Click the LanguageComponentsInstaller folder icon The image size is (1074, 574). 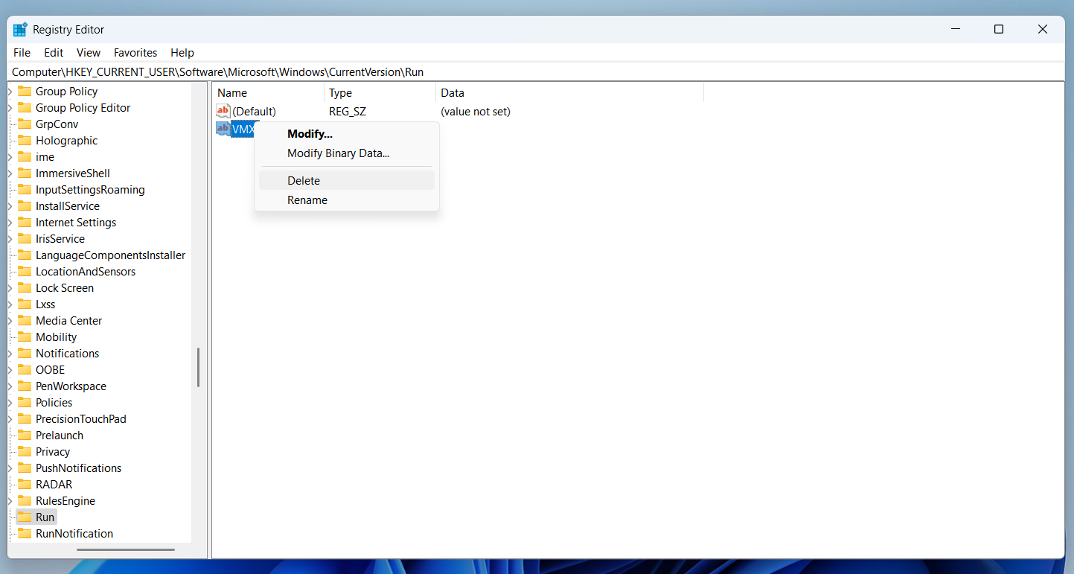(x=25, y=255)
